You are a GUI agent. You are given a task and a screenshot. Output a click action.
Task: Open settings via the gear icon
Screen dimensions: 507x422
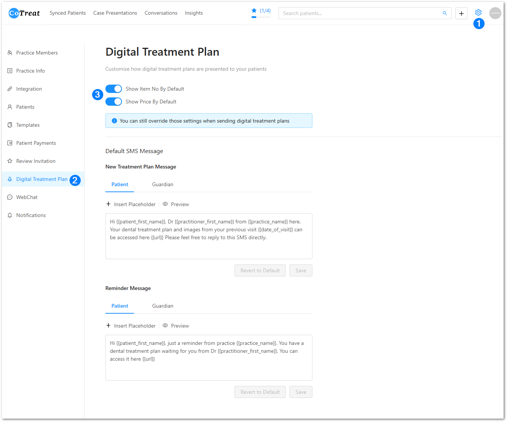pyautogui.click(x=478, y=13)
